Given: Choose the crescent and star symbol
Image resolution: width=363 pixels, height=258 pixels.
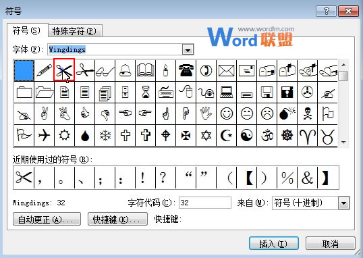Looking at the screenshot, I should [226, 135].
